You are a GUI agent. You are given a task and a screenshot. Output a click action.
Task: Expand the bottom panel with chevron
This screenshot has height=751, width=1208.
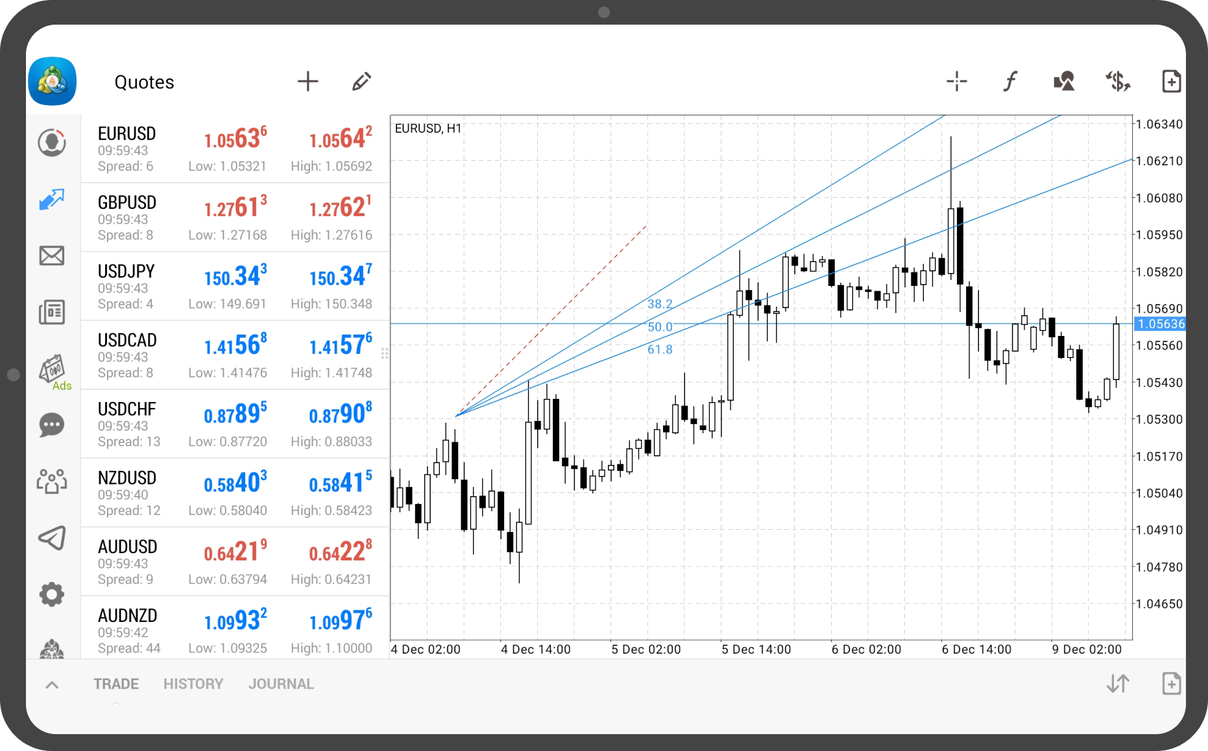pyautogui.click(x=53, y=685)
